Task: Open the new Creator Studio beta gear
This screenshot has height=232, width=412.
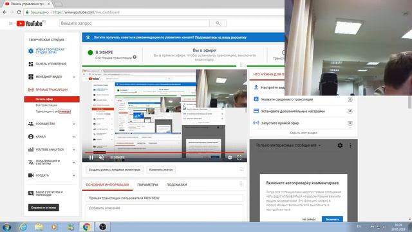Action: 31,51
